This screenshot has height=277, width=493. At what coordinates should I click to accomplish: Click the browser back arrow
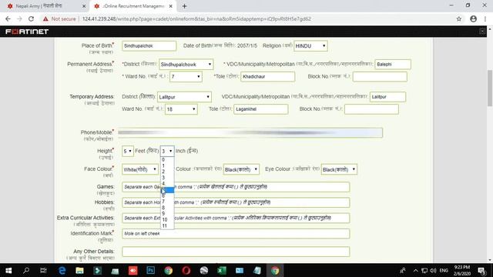[8, 18]
